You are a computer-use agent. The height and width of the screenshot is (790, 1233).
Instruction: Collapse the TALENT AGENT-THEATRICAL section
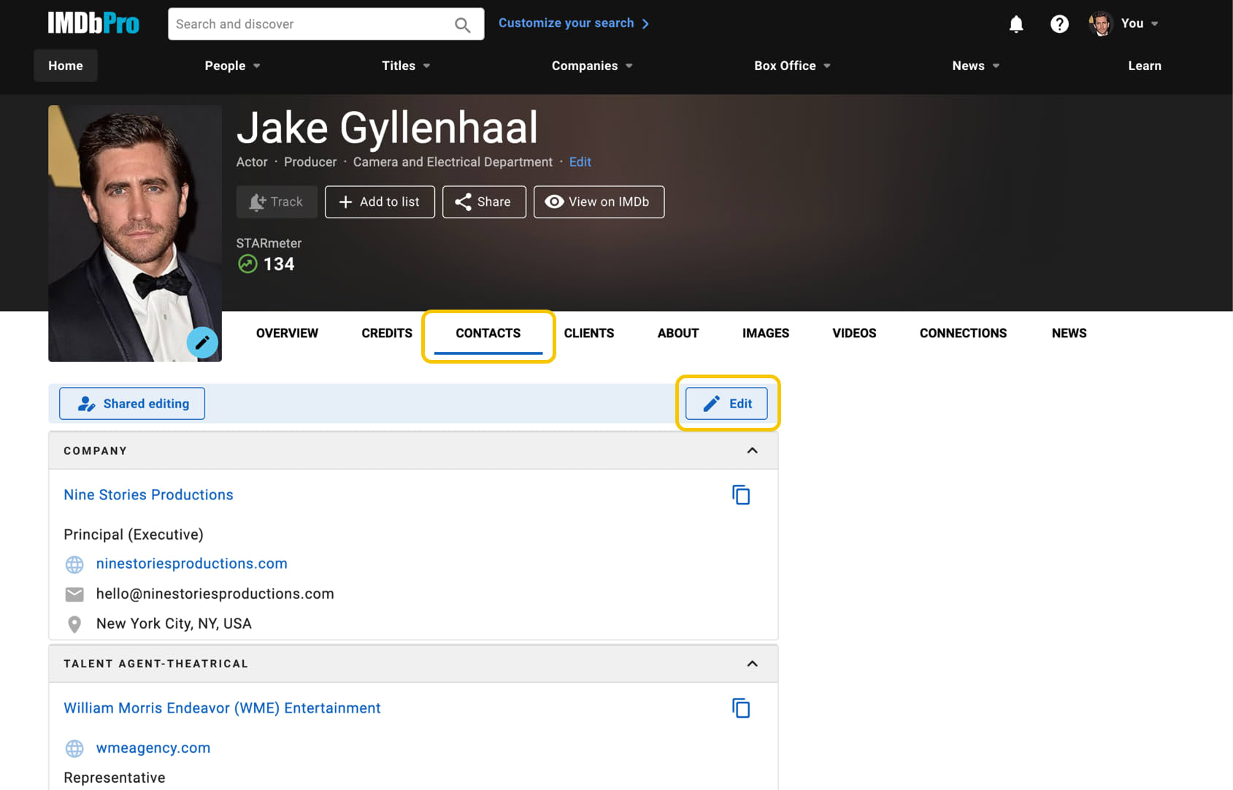[753, 664]
